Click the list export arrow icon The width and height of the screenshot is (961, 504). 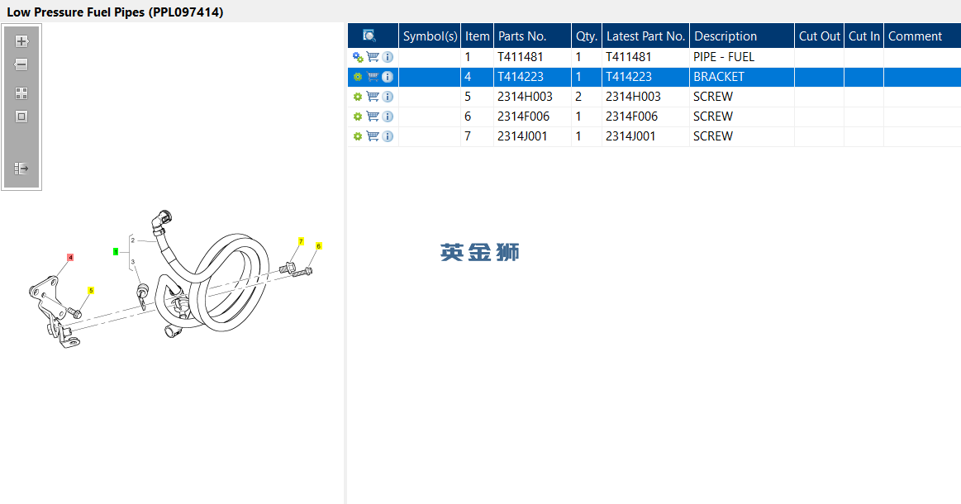[x=21, y=168]
